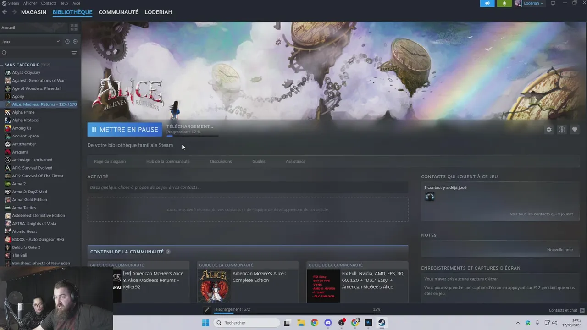Open Windows Start menu
The width and height of the screenshot is (587, 330).
pos(205,323)
